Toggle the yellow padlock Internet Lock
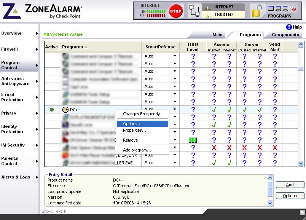The width and height of the screenshot is (306, 220). pos(257,11)
